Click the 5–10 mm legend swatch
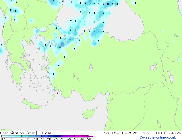The height and width of the screenshot is (140, 182). 31,136
